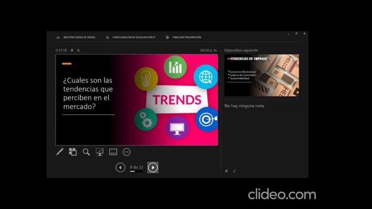Click the elapsed time 0:12:18

pyautogui.click(x=61, y=50)
